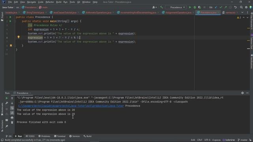This screenshot has width=253, height=142.
Task: Go to next highlighted problem arrow
Action: click(x=247, y=17)
